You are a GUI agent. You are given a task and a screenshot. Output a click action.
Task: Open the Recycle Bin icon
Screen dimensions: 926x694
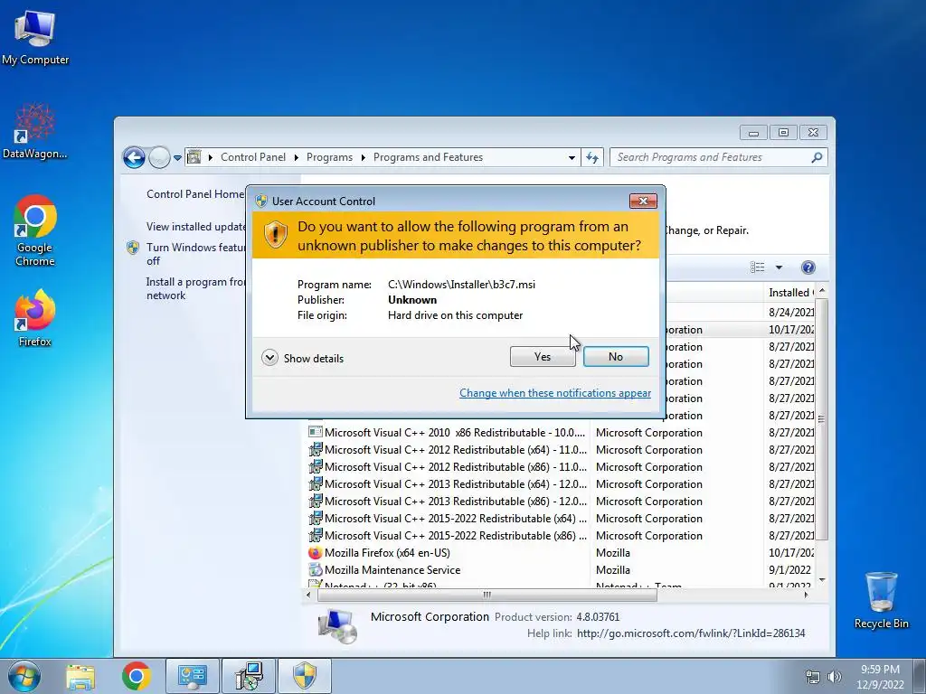(x=881, y=600)
